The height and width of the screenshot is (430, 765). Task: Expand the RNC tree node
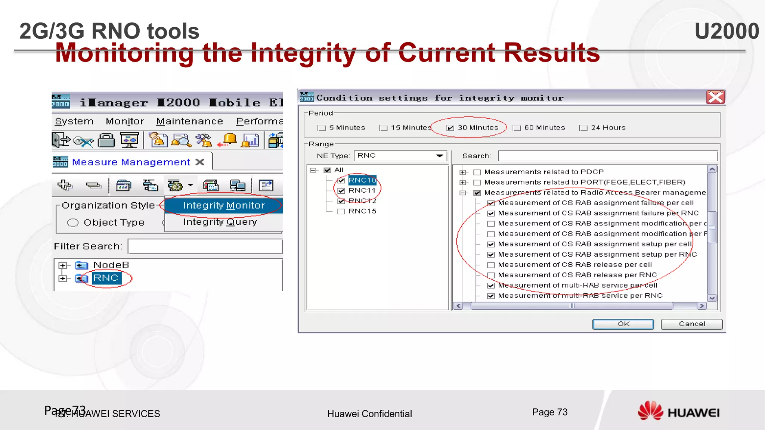point(63,278)
